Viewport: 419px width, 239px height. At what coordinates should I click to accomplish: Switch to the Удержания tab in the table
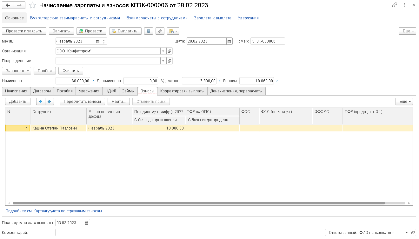pos(89,91)
